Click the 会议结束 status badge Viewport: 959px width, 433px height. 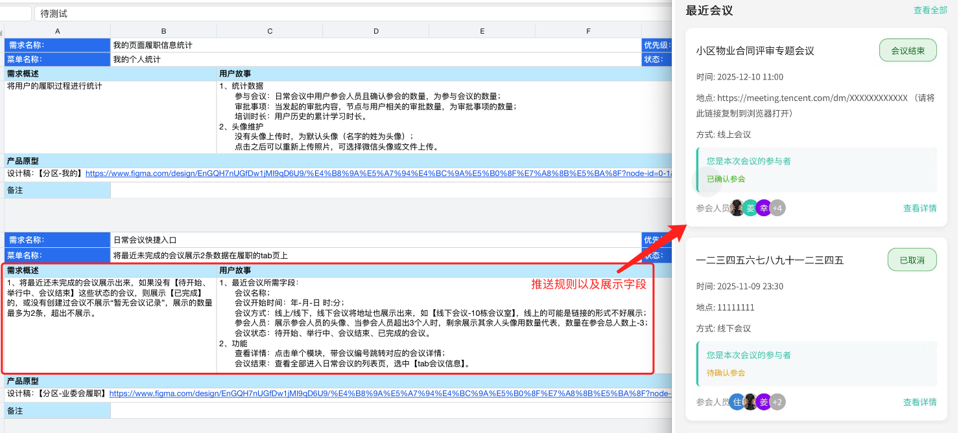908,50
